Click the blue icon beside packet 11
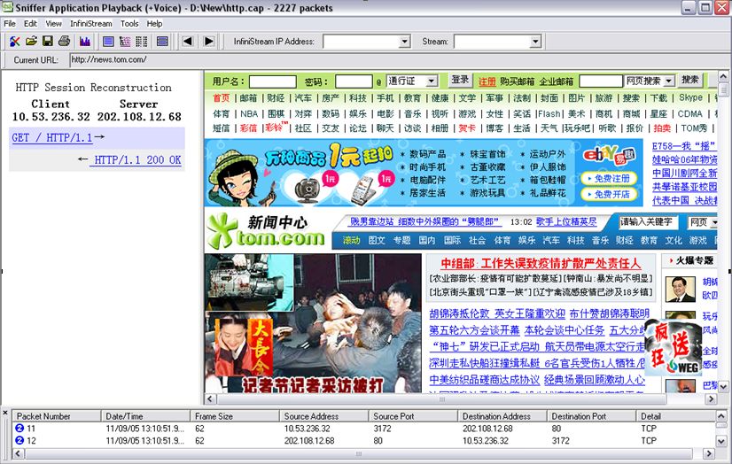The height and width of the screenshot is (464, 732). [19, 428]
